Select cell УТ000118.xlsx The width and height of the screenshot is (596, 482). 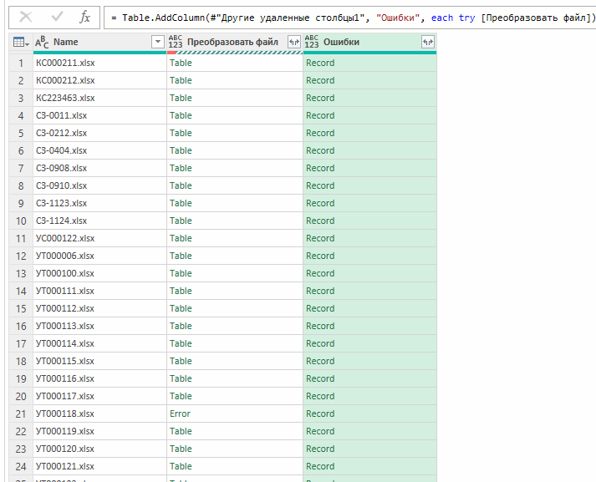coord(99,414)
